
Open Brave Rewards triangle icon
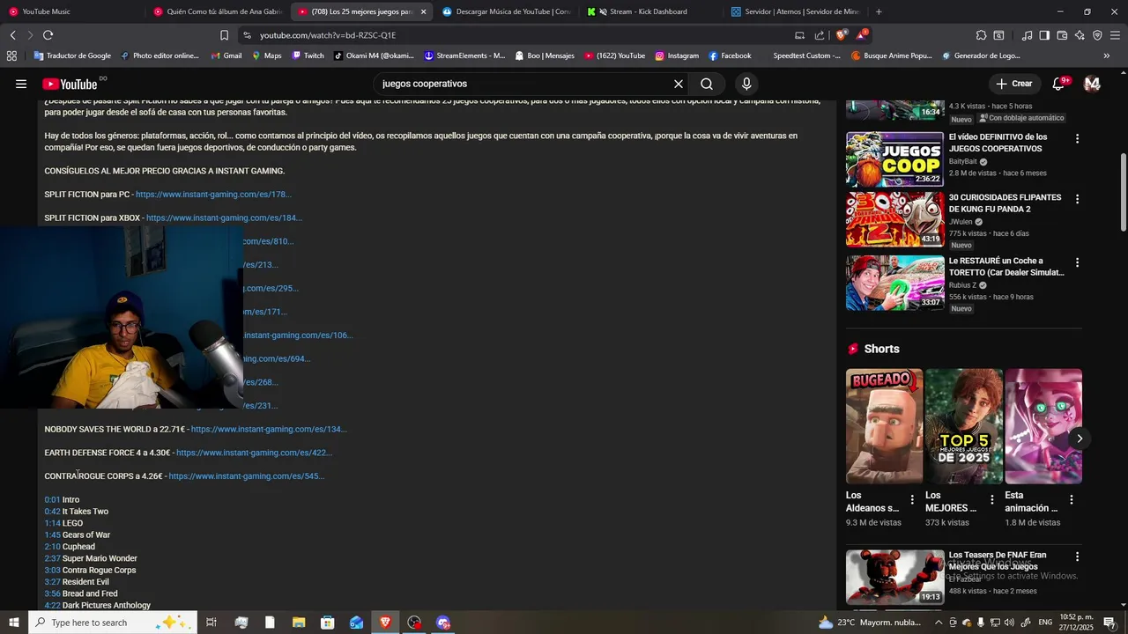pos(862,35)
